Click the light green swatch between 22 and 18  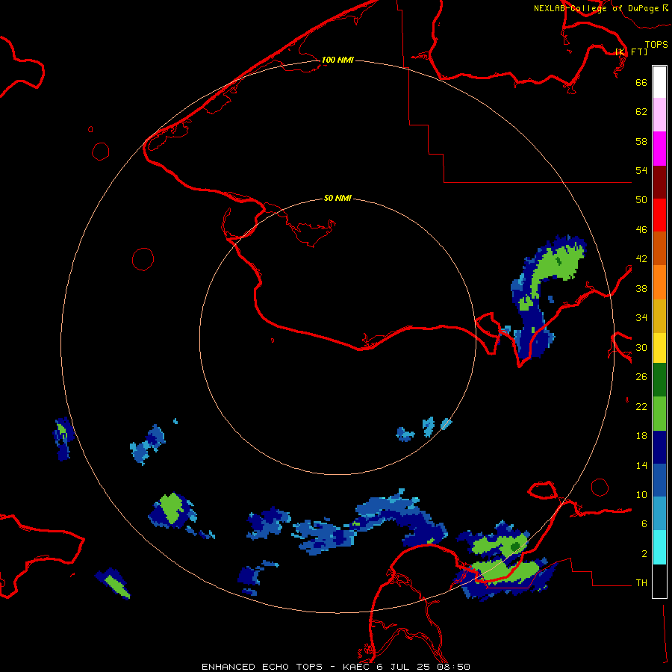[659, 414]
